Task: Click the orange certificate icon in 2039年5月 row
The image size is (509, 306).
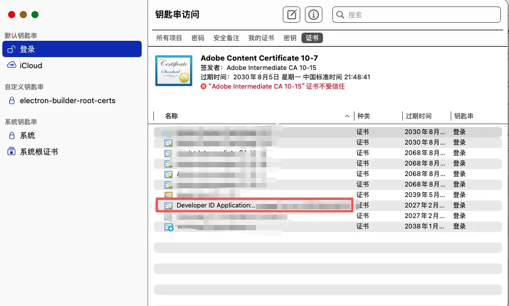Action: (x=168, y=195)
